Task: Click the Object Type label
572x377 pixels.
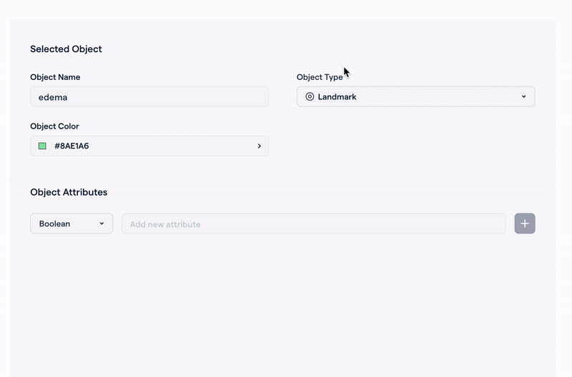Action: pos(320,77)
